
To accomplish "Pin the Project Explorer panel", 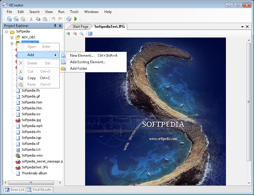I will coord(55,26).
